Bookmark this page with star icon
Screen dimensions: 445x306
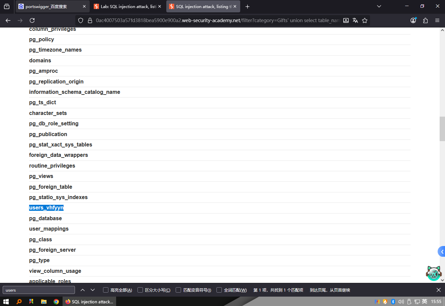pos(365,20)
